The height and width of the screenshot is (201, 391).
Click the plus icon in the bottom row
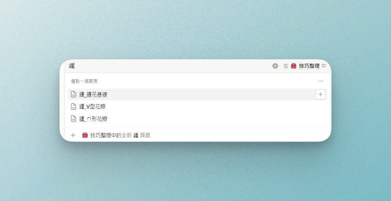[x=73, y=135]
